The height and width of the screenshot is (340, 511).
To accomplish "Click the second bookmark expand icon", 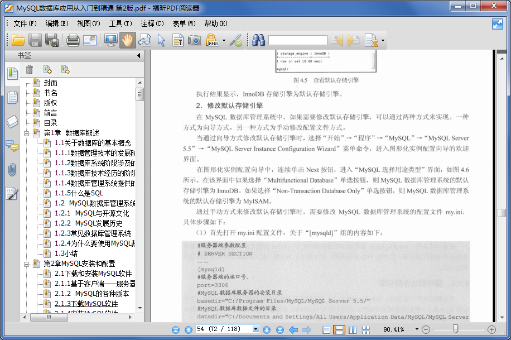I will (65, 69).
